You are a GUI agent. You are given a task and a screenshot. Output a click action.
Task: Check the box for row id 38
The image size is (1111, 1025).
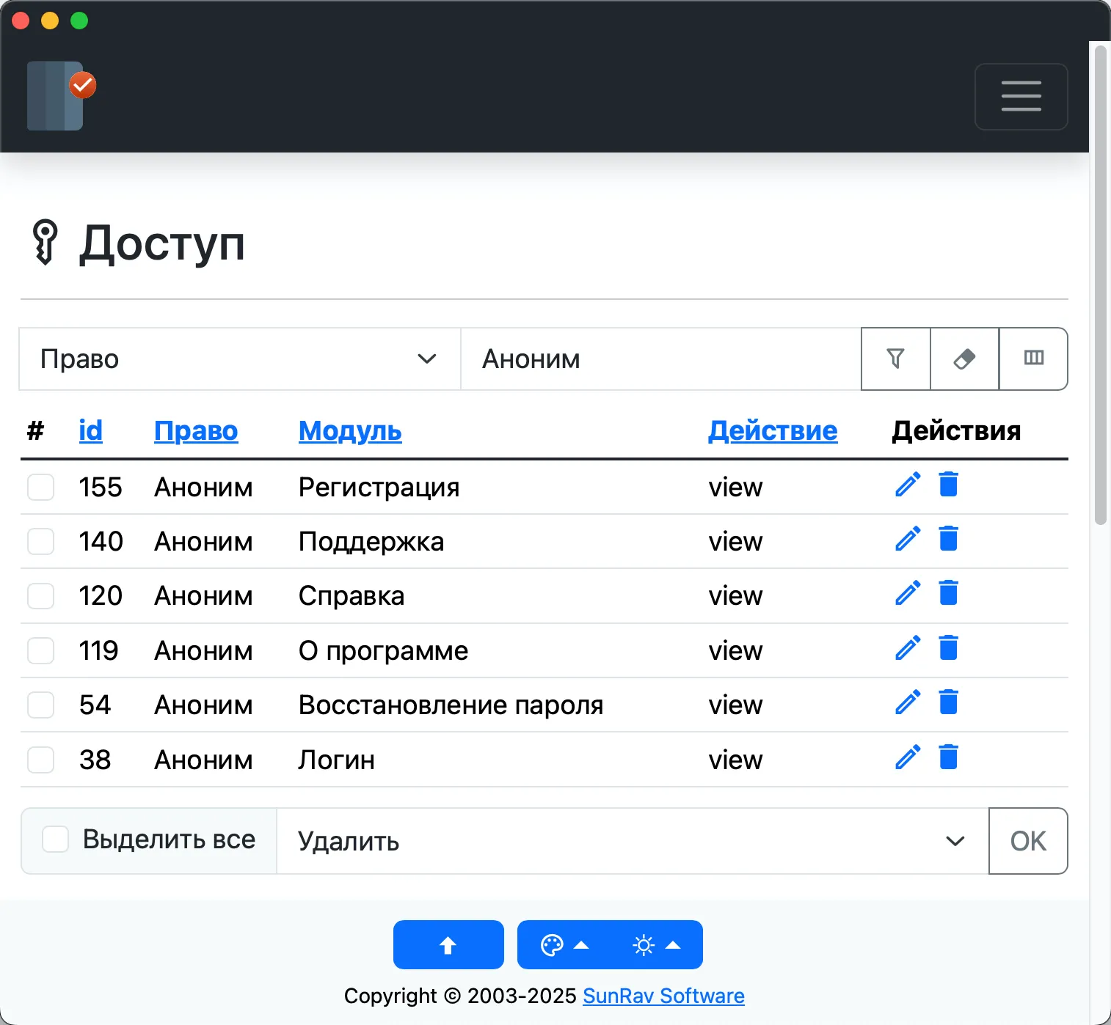(x=40, y=760)
